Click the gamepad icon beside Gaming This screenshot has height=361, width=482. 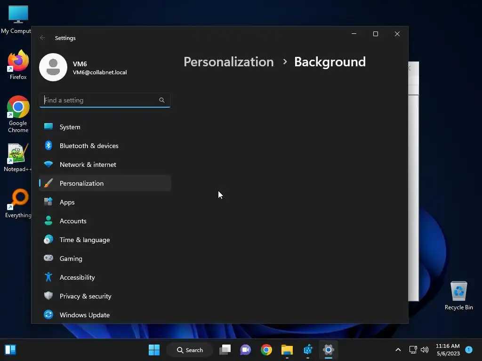point(48,258)
